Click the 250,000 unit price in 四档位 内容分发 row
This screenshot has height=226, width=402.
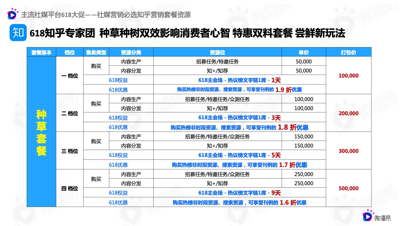[x=304, y=183]
